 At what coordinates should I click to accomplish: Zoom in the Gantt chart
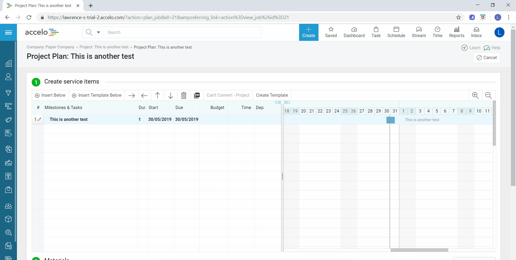click(475, 95)
